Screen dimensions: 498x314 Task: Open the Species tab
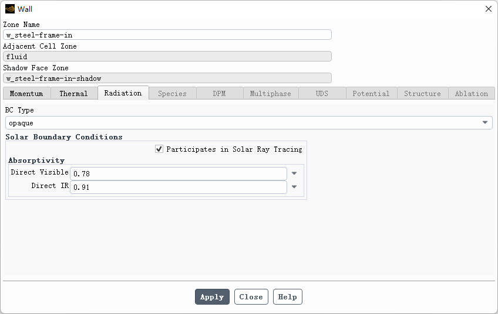(x=172, y=93)
